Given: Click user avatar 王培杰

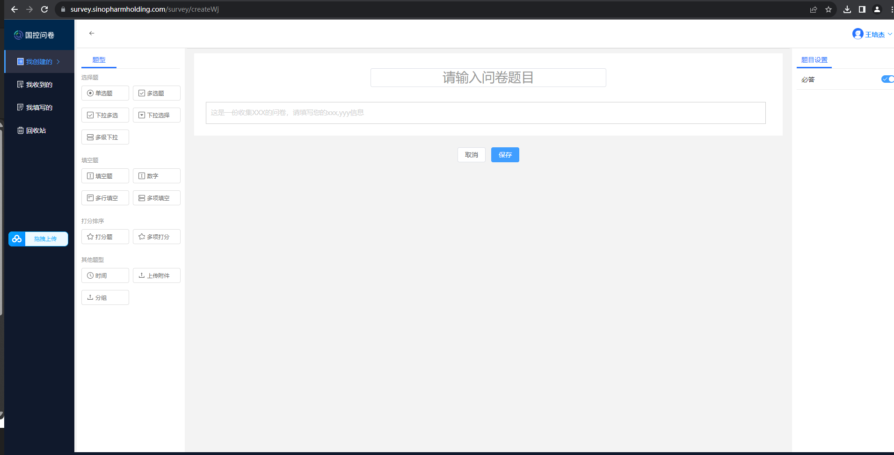Looking at the screenshot, I should point(858,34).
